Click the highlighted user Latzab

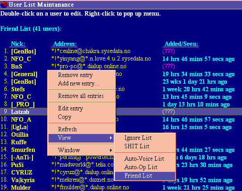tap(20, 112)
